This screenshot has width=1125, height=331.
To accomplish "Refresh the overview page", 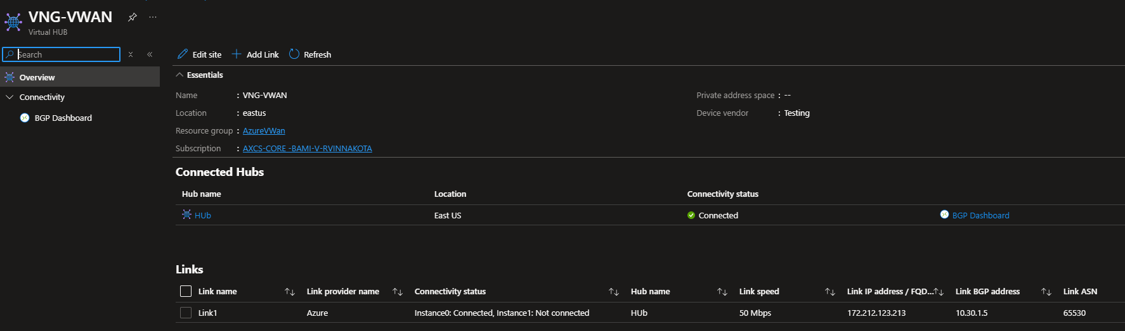I will pyautogui.click(x=310, y=54).
